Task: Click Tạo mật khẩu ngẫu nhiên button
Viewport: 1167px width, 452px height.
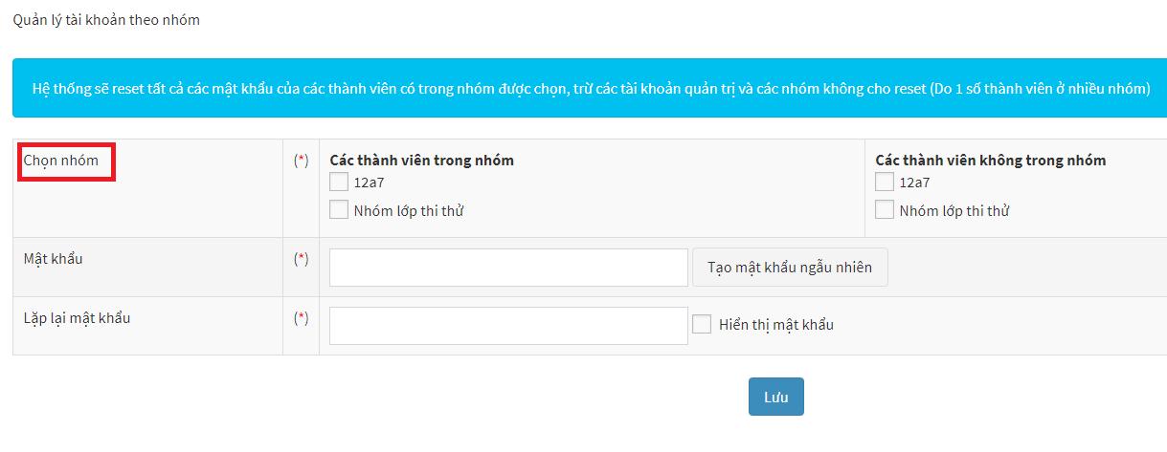Action: coord(790,268)
